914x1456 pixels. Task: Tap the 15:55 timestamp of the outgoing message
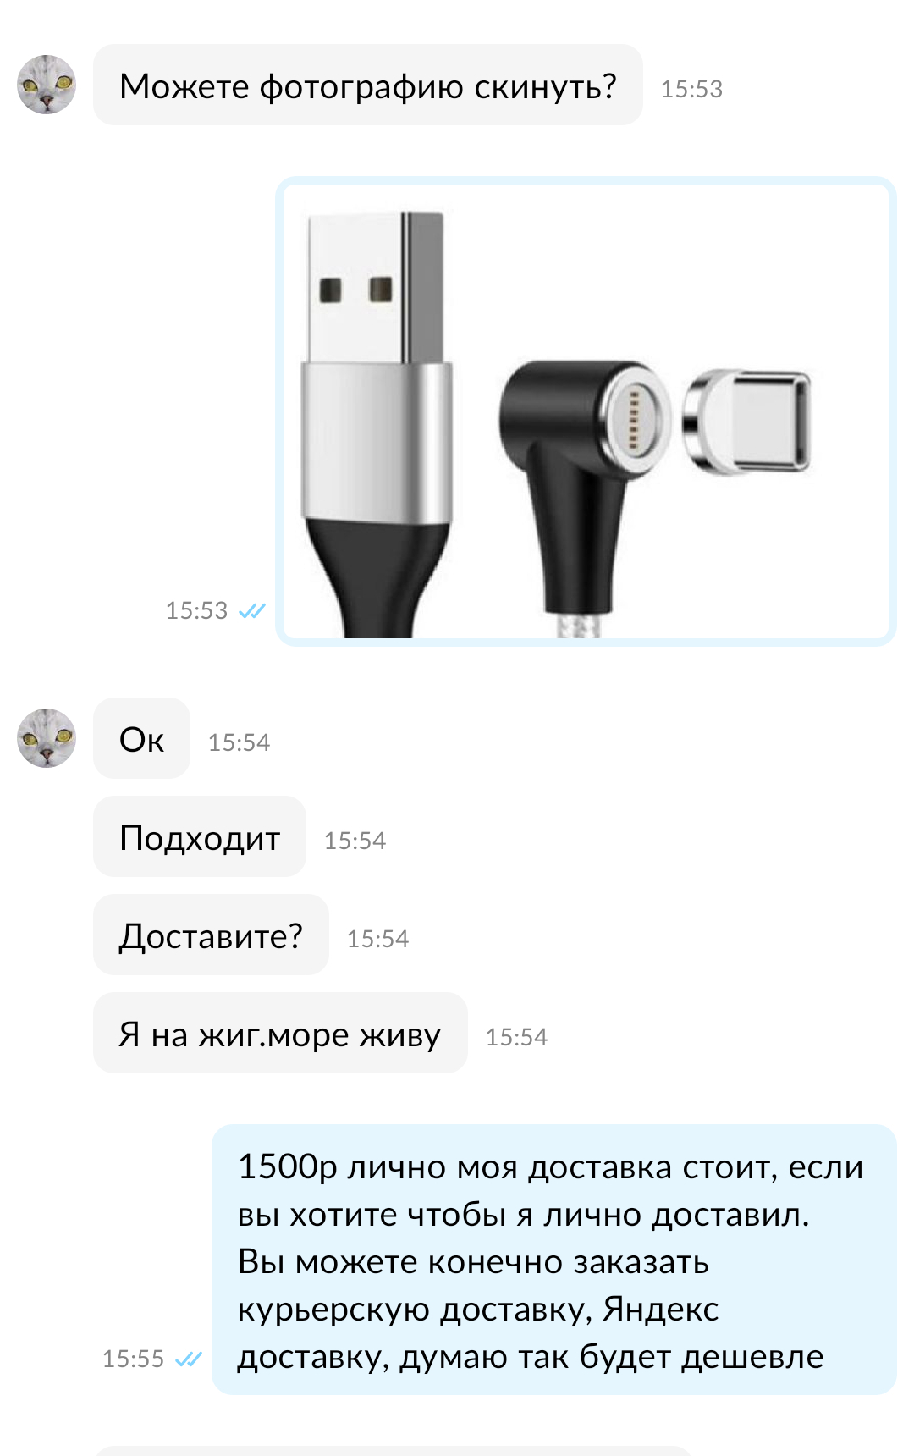[133, 1359]
